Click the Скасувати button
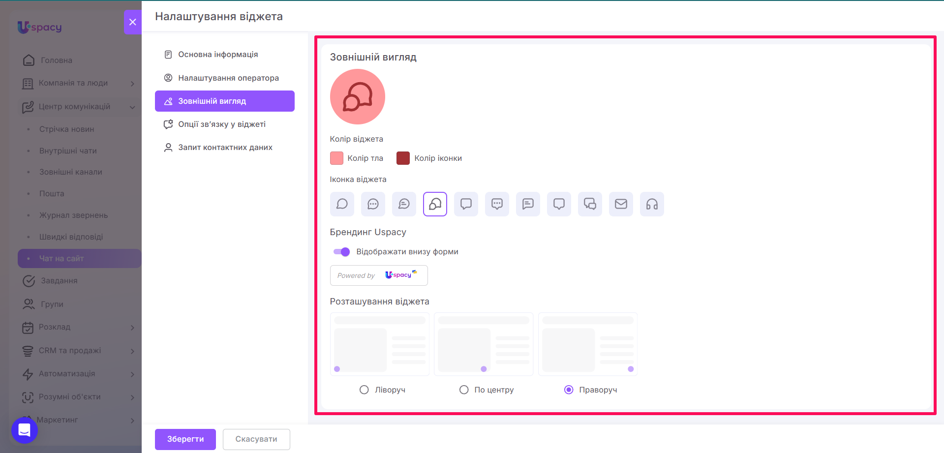The height and width of the screenshot is (453, 944). coord(256,439)
